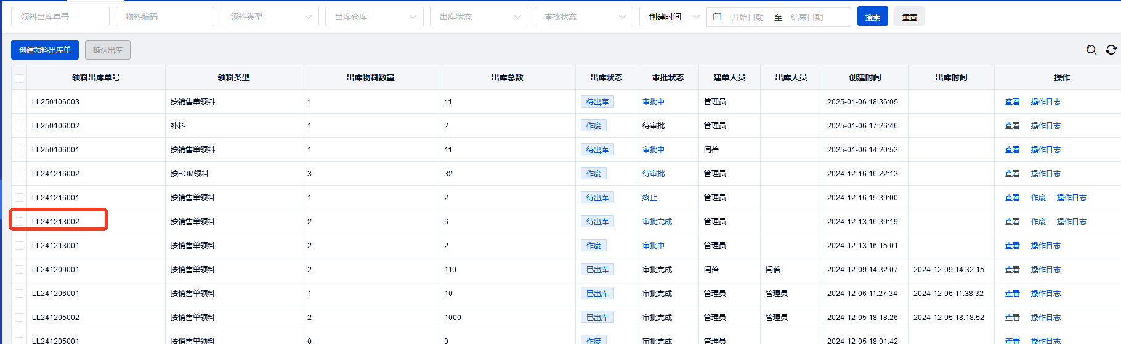
Task: Expand the 出库状态 filter dropdown
Action: [x=479, y=17]
